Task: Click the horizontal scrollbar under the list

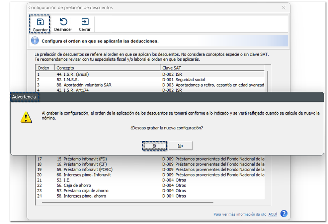Action: 128,202
